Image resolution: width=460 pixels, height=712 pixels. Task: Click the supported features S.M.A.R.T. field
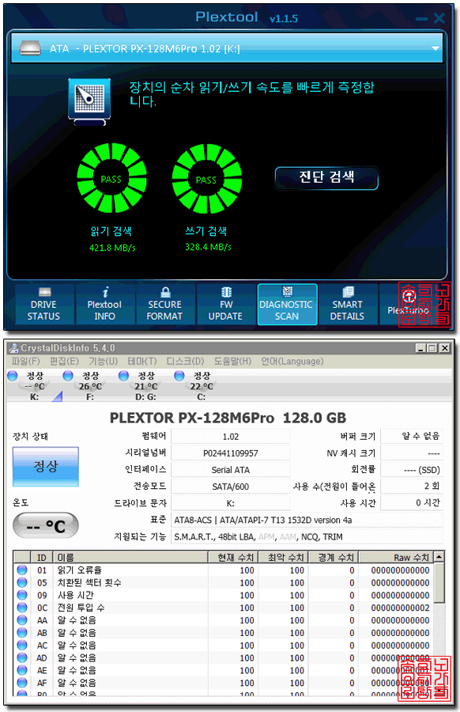pos(307,536)
